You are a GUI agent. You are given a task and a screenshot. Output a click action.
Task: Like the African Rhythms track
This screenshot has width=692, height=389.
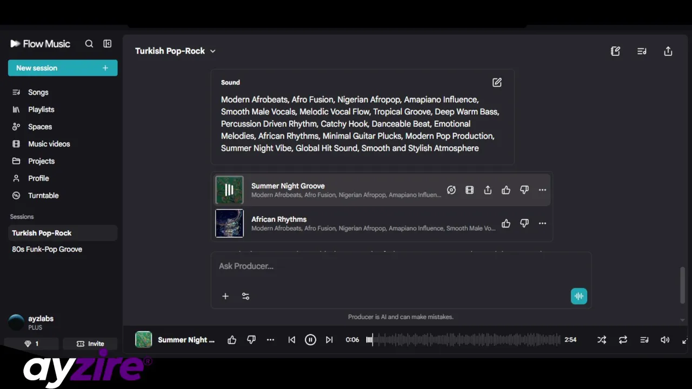coord(506,224)
